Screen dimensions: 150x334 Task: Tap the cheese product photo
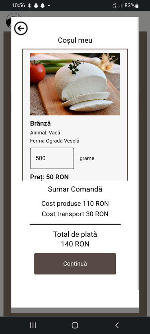(75, 84)
